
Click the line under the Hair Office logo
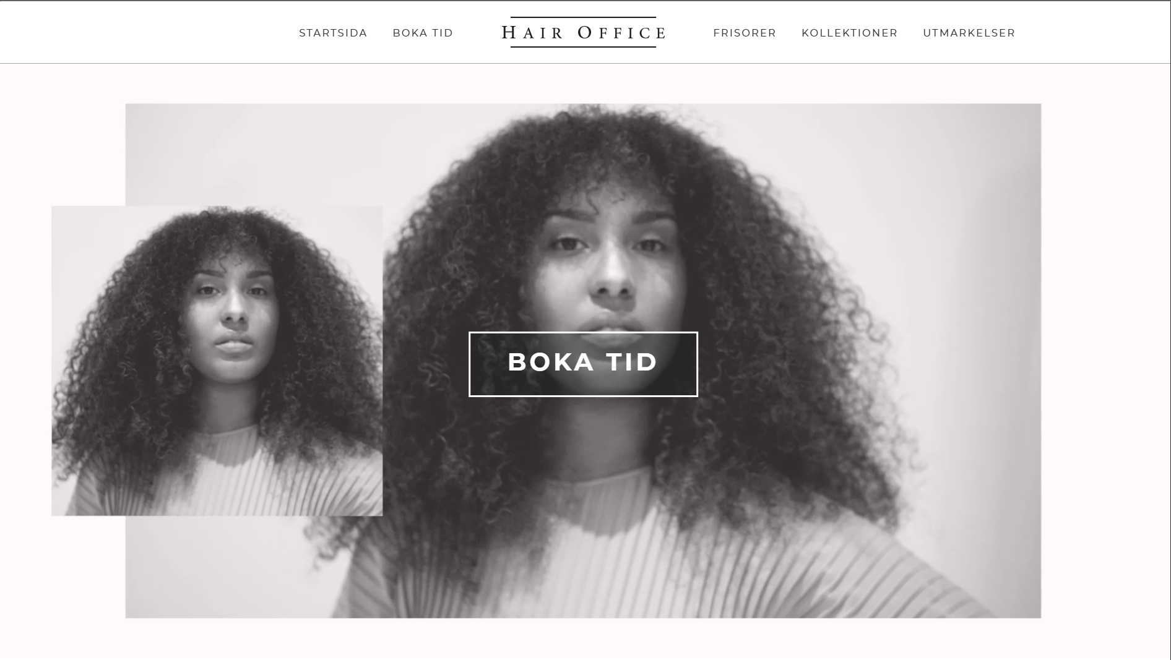click(x=583, y=47)
